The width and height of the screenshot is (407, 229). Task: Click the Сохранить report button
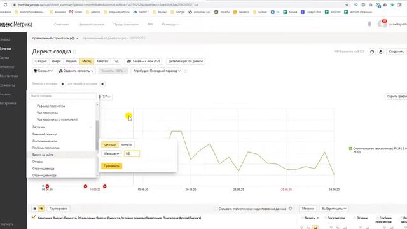[396, 52]
